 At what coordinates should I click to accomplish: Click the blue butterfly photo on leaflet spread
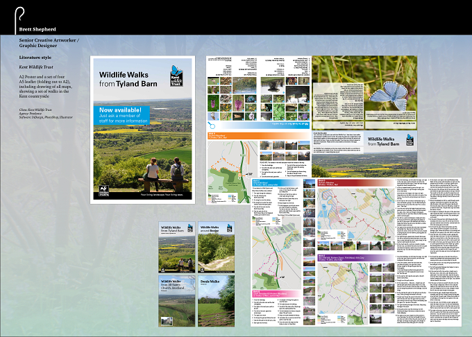click(389, 96)
